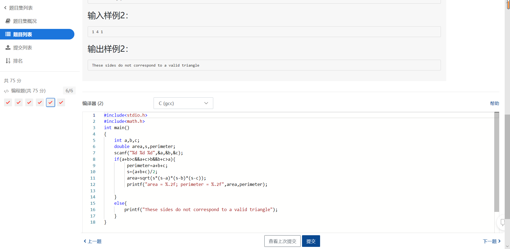Screen dimensions: 510x249
Task: Open the C (gcc) compiler dropdown
Action: coord(183,103)
